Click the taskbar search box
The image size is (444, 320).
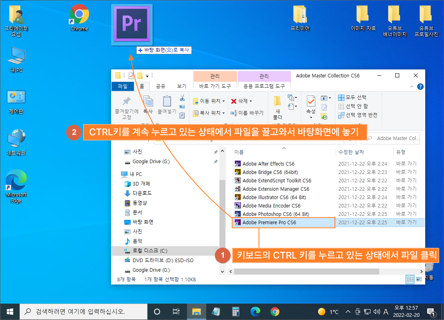pos(83,312)
